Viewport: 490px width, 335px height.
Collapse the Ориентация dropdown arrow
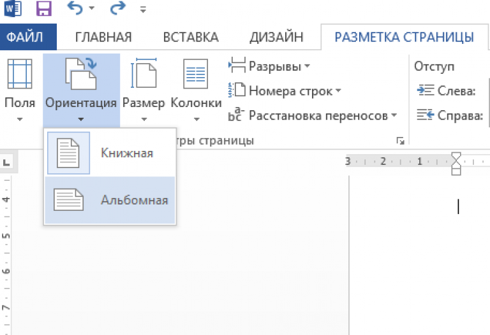click(x=81, y=119)
